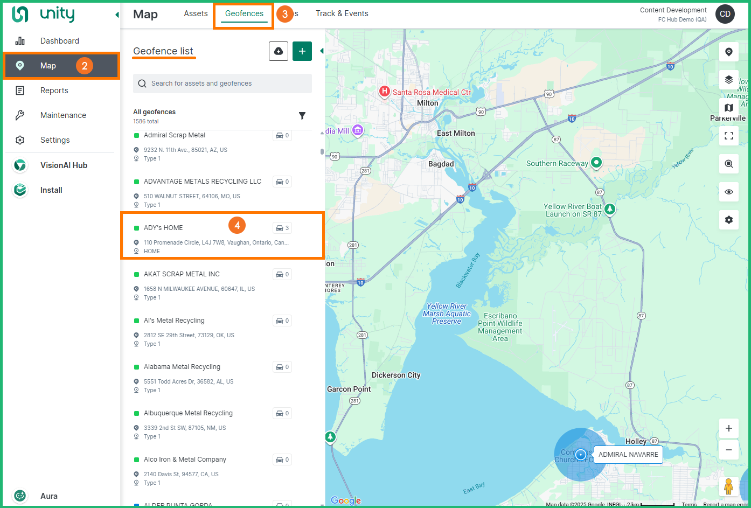This screenshot has height=508, width=751.
Task: Switch to the Assets tab
Action: pos(196,13)
